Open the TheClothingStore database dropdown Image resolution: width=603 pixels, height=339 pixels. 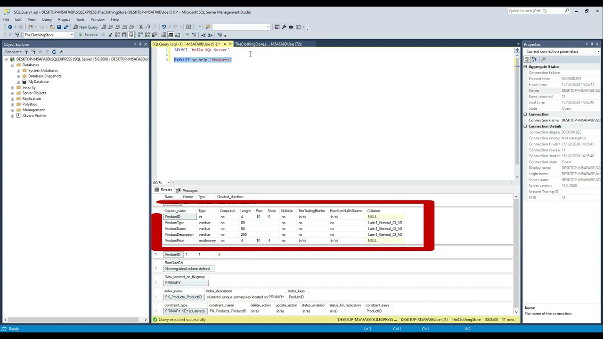pos(72,35)
